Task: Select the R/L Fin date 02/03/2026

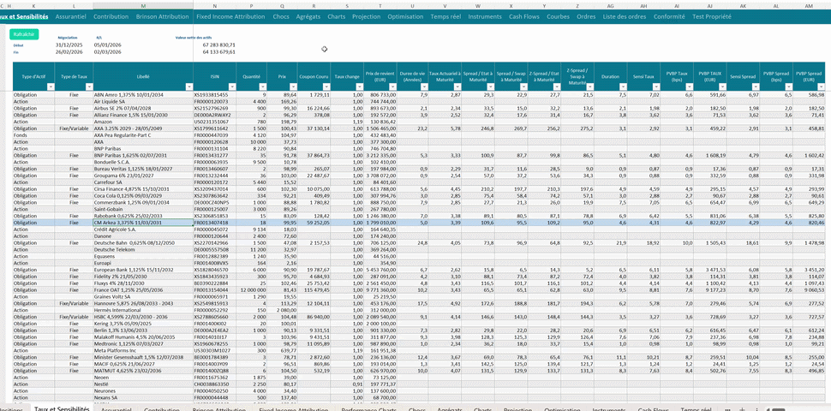Action: pos(108,52)
